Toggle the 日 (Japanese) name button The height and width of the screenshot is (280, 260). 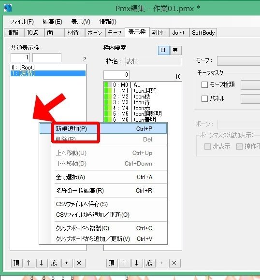pyautogui.click(x=164, y=50)
